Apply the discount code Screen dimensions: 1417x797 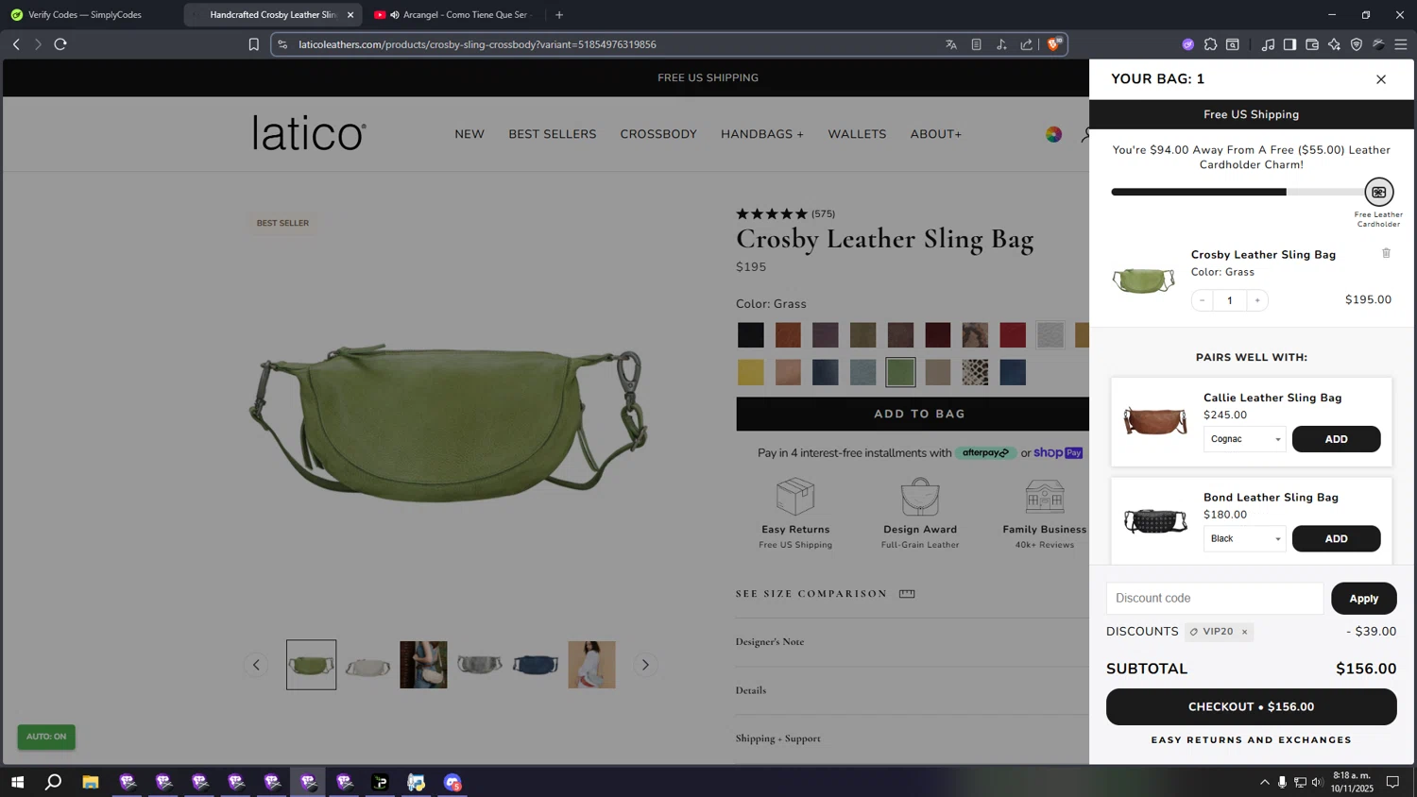coord(1363,599)
